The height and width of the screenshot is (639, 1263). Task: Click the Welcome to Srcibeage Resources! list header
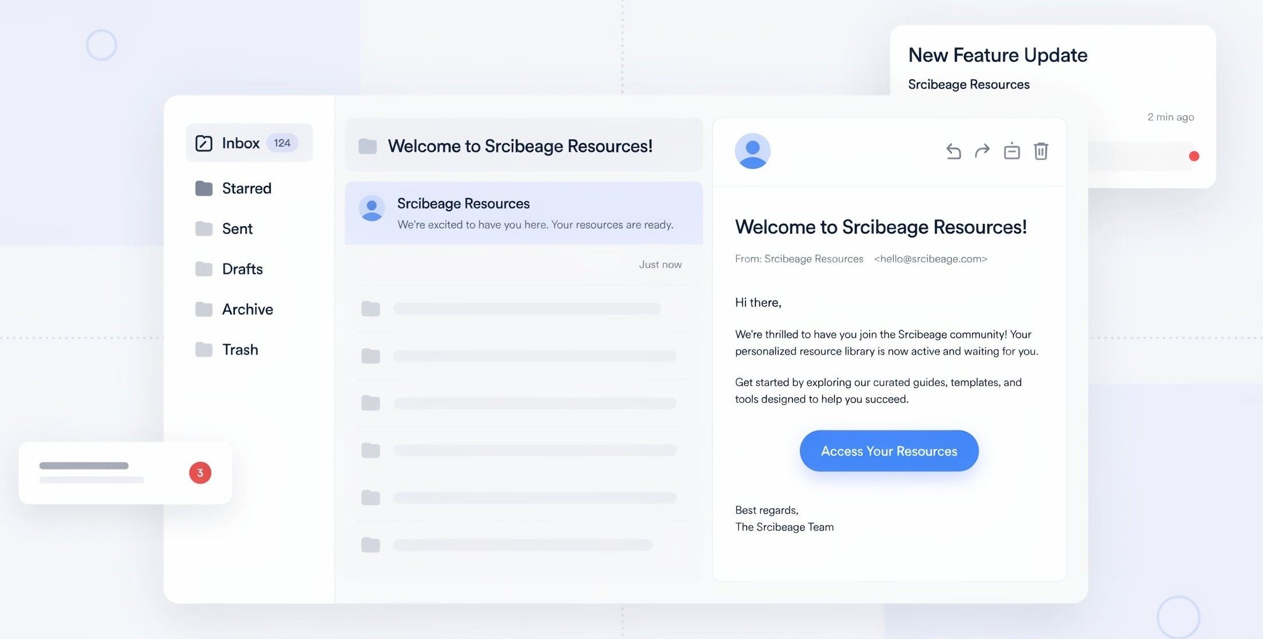(x=524, y=145)
